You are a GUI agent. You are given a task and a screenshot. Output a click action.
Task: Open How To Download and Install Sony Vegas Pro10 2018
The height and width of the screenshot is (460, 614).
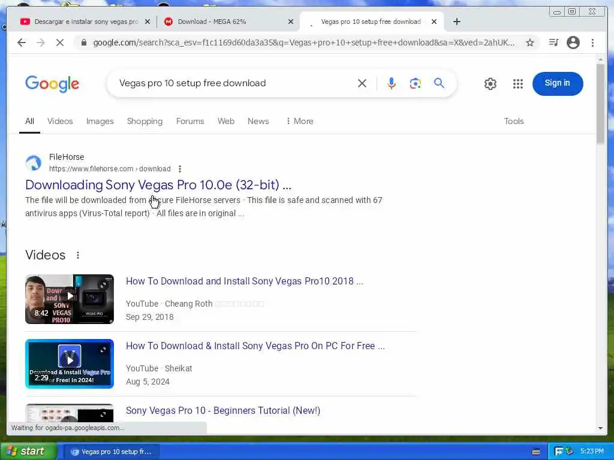[245, 282]
